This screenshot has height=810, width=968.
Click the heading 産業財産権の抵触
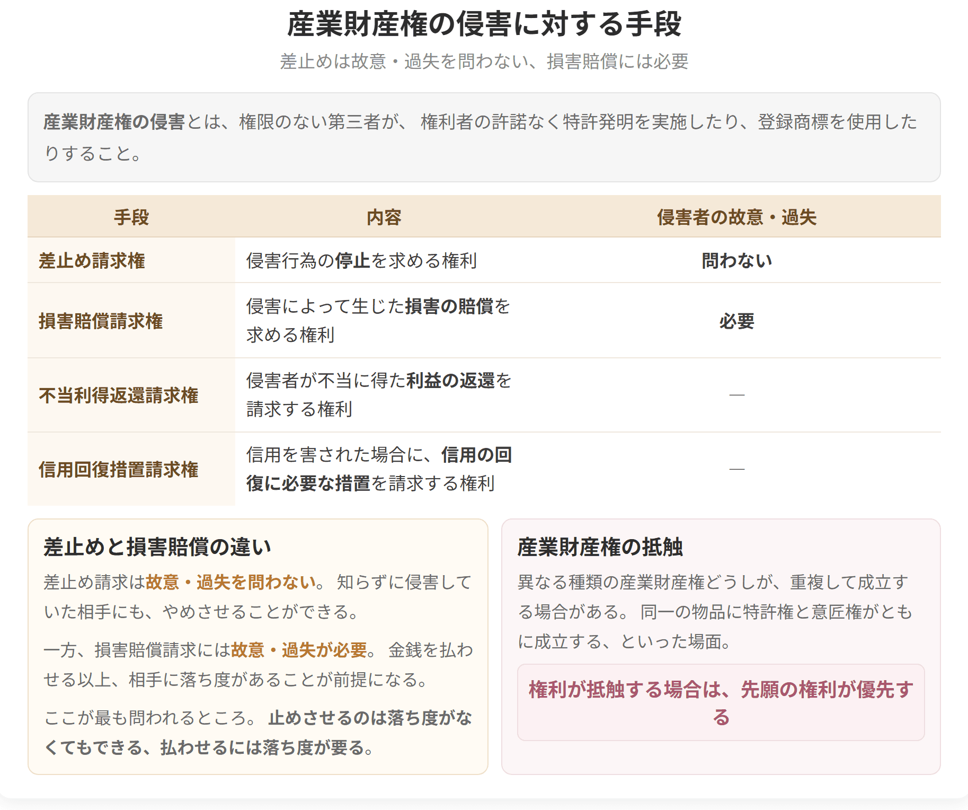(600, 547)
